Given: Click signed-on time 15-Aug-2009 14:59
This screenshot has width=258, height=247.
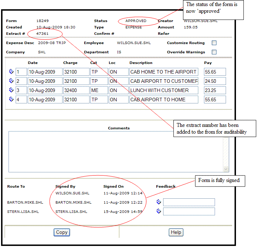Looking at the screenshot, I should point(123,211).
